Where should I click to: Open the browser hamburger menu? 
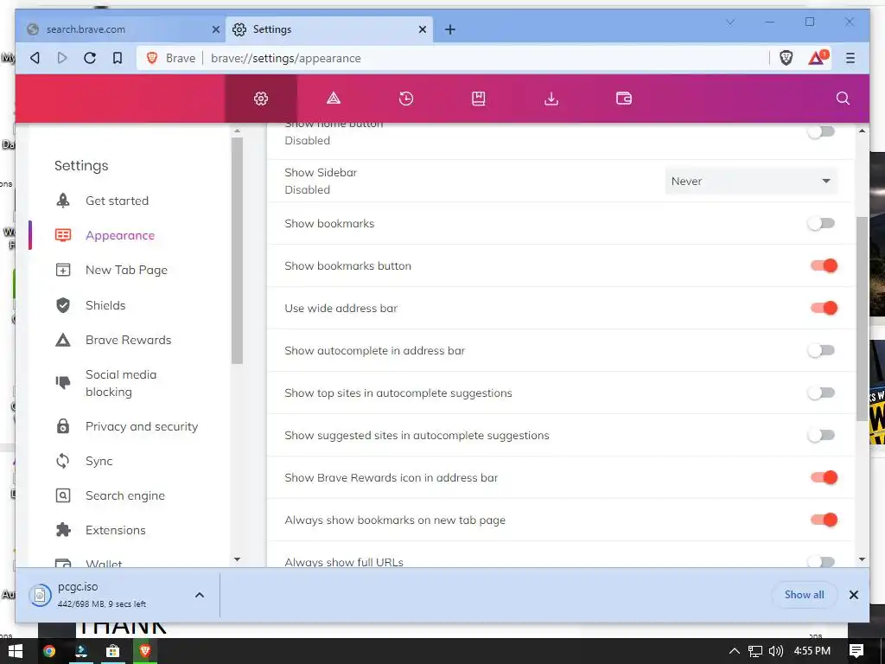[850, 58]
